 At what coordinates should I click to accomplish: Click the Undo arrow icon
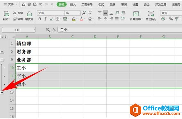(x=41, y=4)
